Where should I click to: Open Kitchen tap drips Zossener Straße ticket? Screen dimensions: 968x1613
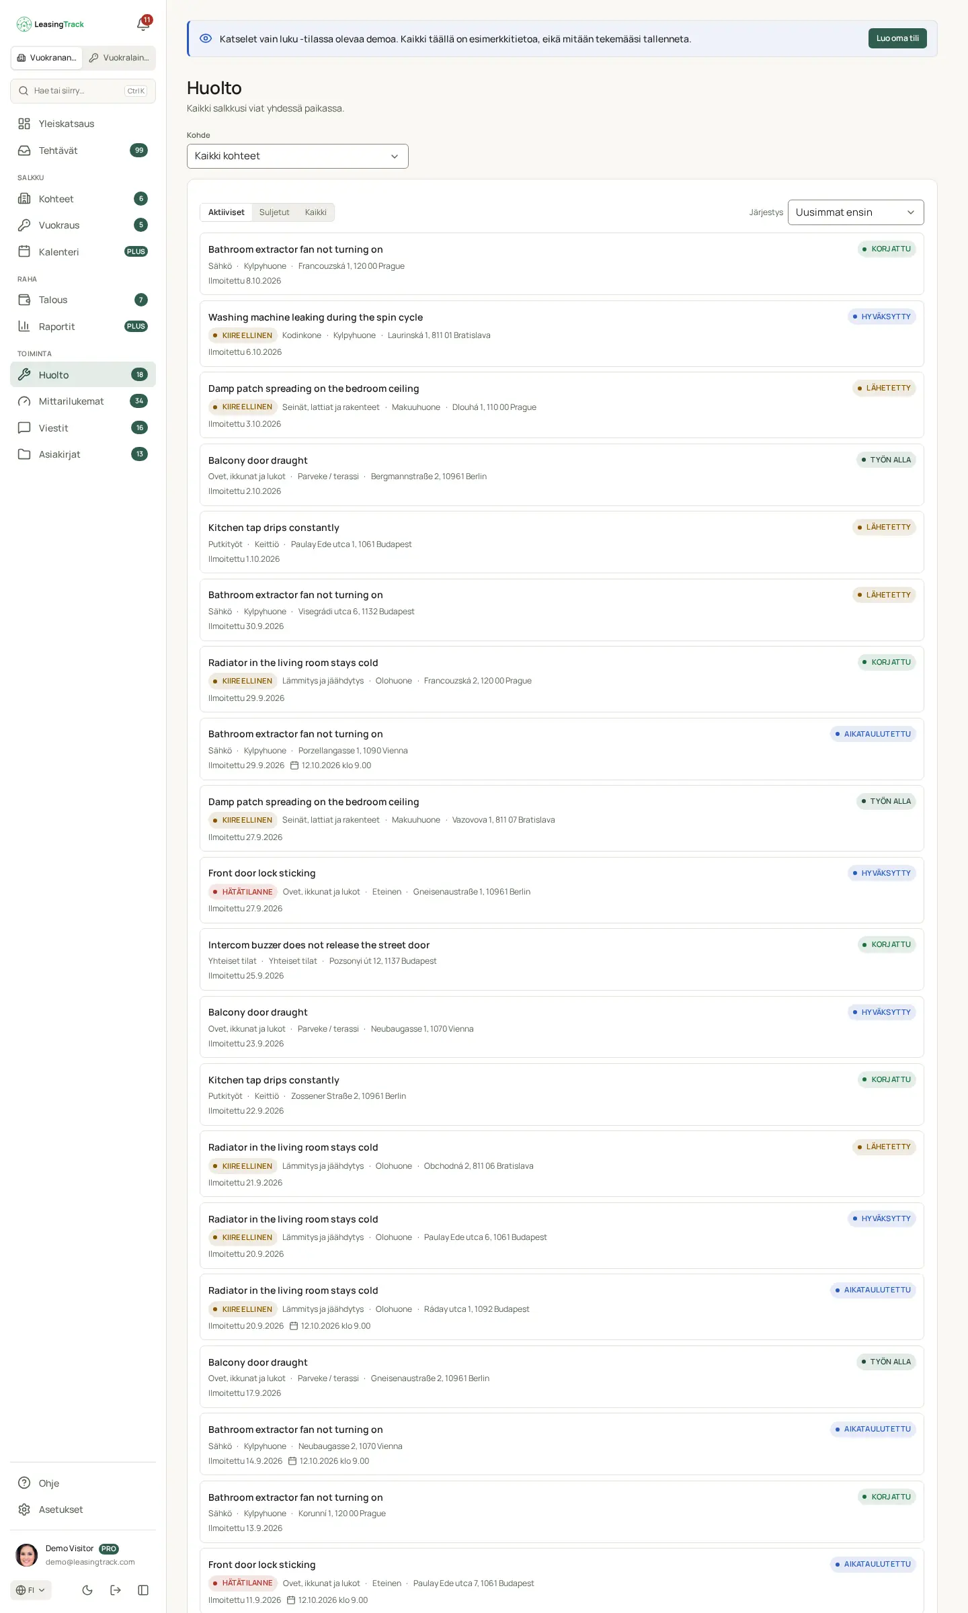tap(562, 1095)
